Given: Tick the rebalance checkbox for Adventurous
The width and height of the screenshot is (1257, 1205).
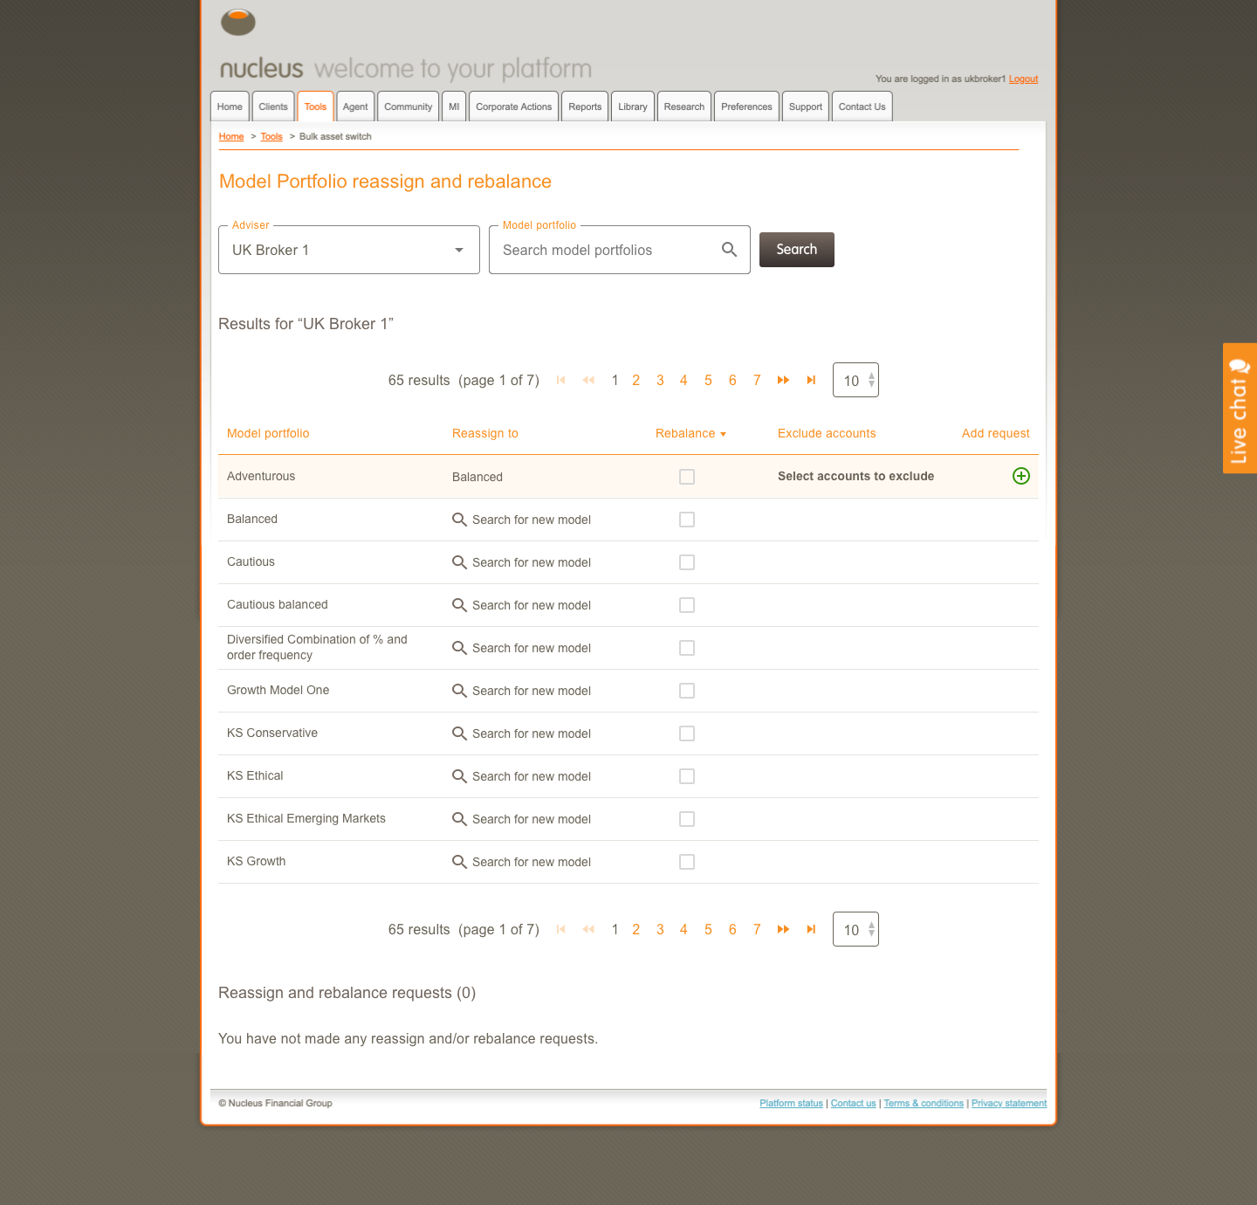Looking at the screenshot, I should tap(687, 477).
